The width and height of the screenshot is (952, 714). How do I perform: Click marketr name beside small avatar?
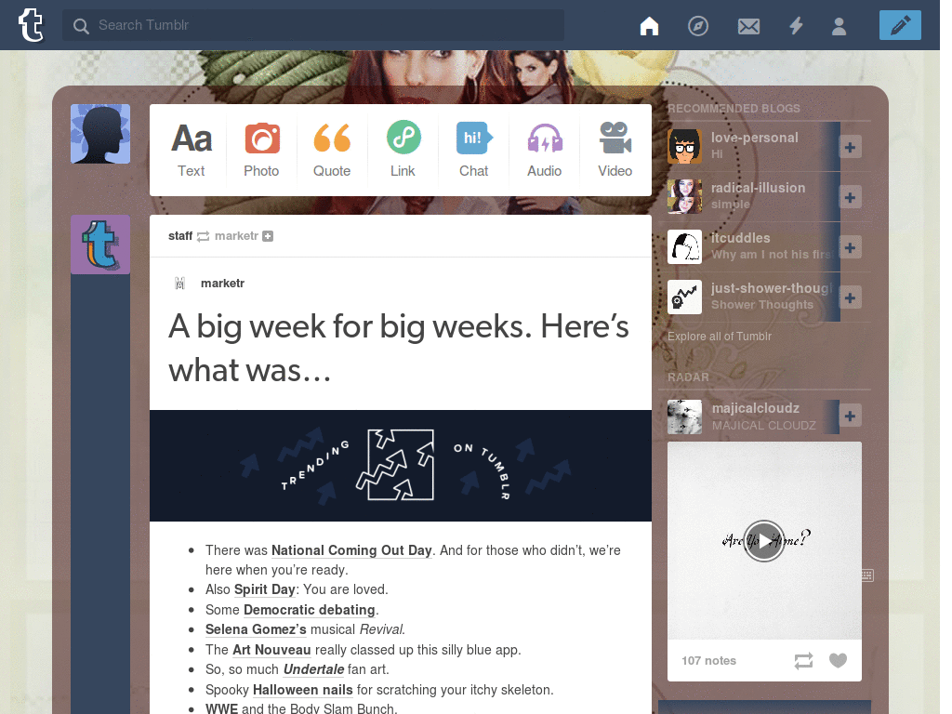222,283
